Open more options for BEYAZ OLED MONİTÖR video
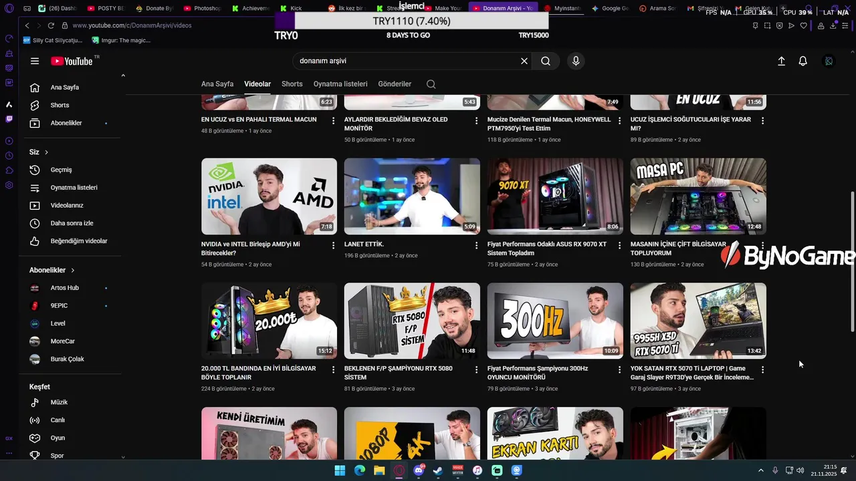This screenshot has width=856, height=481. tap(476, 121)
